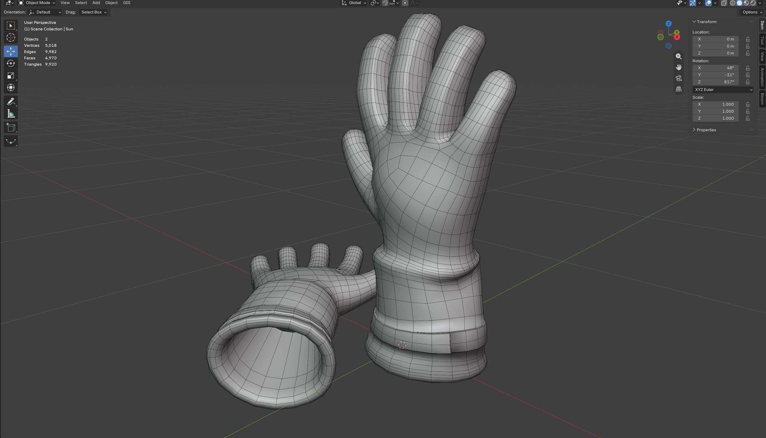Select the Measure tool
The image size is (766, 438).
pyautogui.click(x=11, y=114)
